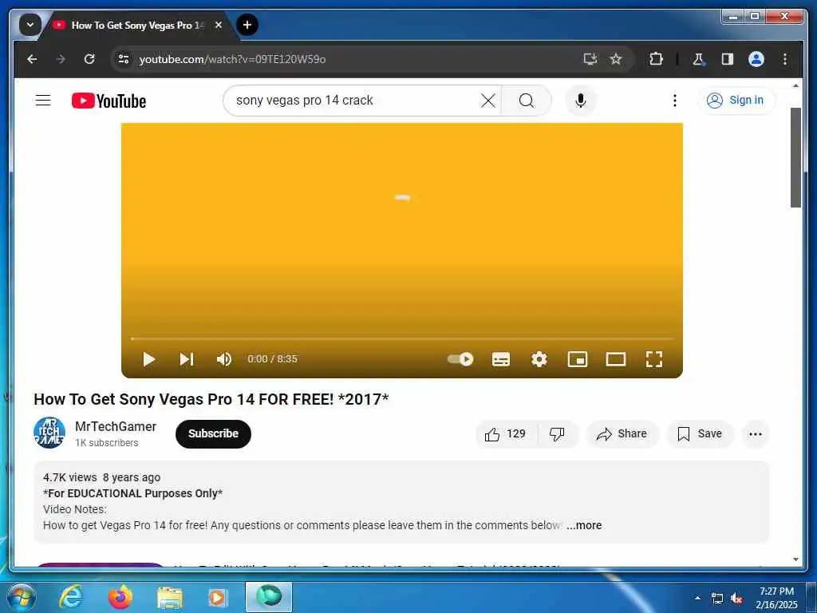817x613 pixels.
Task: Toggle browser side panel
Action: tap(728, 59)
